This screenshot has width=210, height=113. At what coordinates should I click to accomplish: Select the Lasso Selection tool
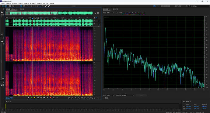(43, 6)
